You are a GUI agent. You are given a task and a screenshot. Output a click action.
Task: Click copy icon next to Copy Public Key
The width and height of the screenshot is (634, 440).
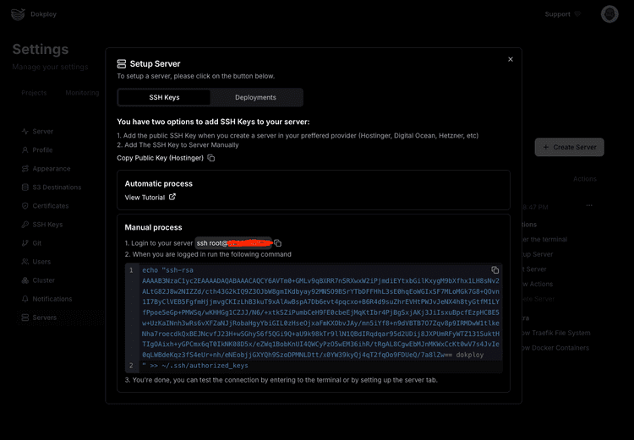(211, 158)
